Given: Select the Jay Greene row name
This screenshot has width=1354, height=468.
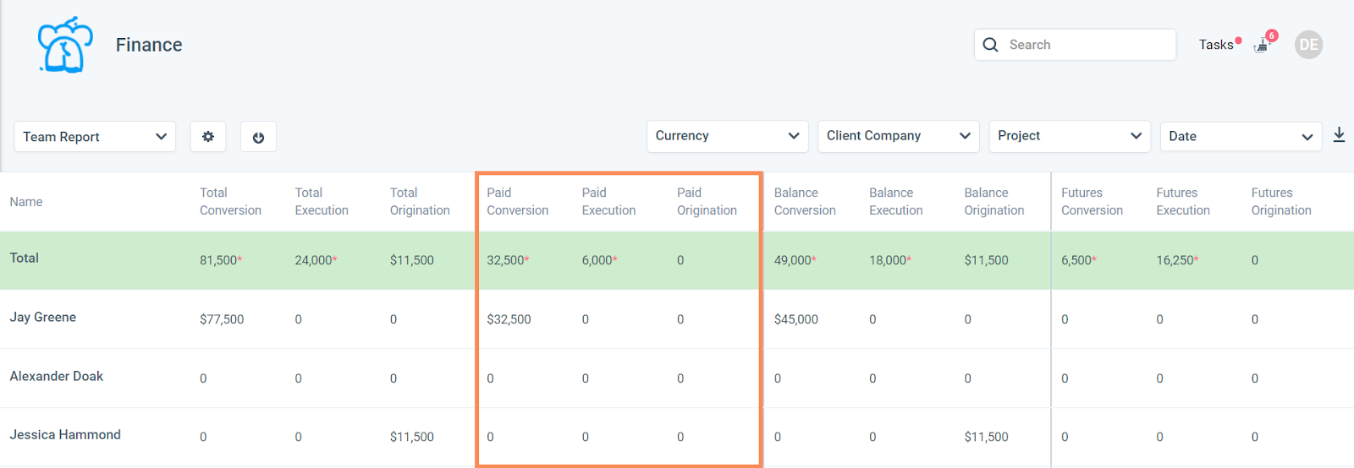Looking at the screenshot, I should click(43, 318).
